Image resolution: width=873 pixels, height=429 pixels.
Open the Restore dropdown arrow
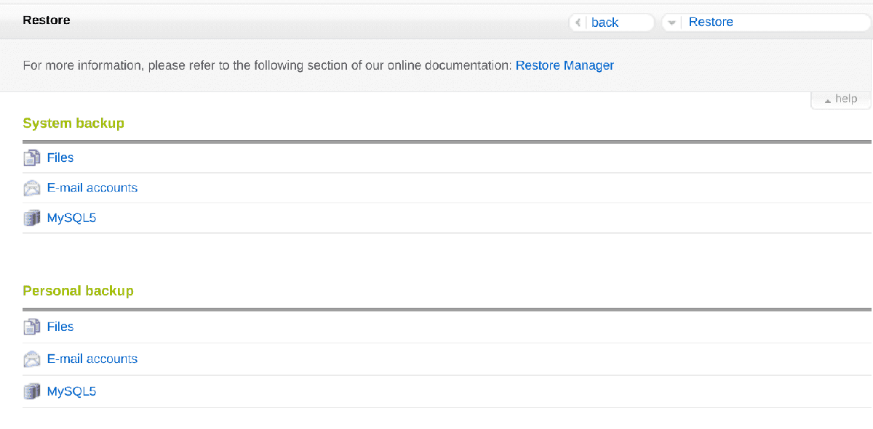point(671,23)
